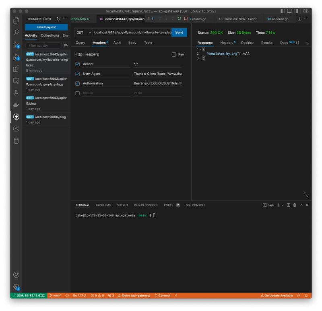Focus the filter activity input

43,45
